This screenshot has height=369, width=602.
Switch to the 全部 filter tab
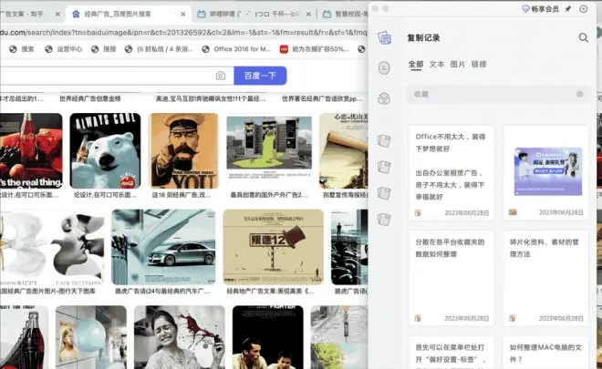click(x=416, y=65)
